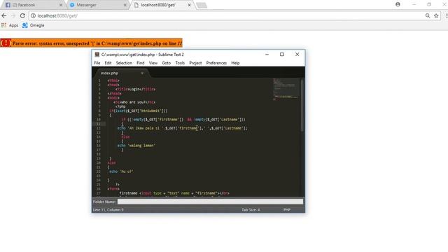448x252 pixels.
Task: Close the Sublime Text window
Action: [297, 55]
